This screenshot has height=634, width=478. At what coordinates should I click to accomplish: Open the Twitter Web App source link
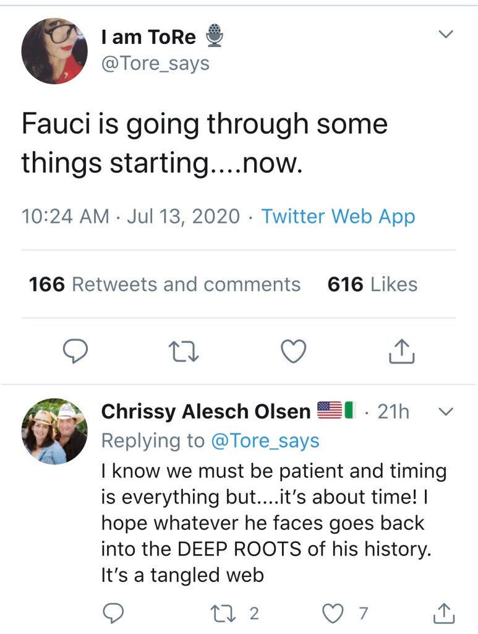(x=338, y=216)
